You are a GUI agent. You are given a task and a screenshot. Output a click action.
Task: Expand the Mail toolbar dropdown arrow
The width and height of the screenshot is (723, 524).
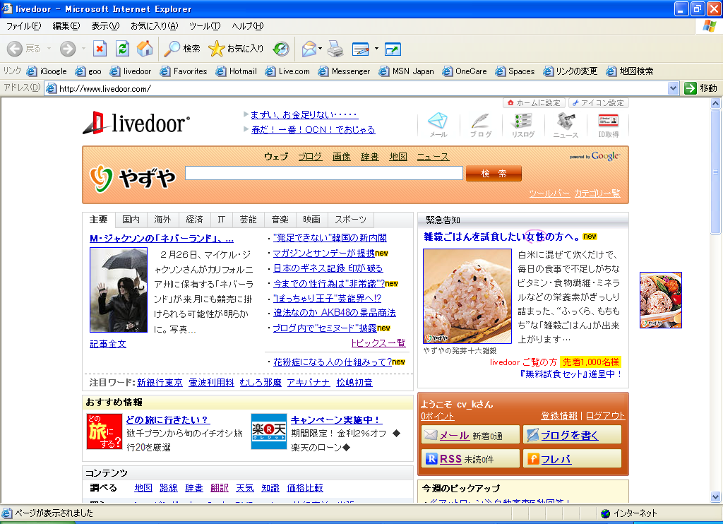point(321,49)
